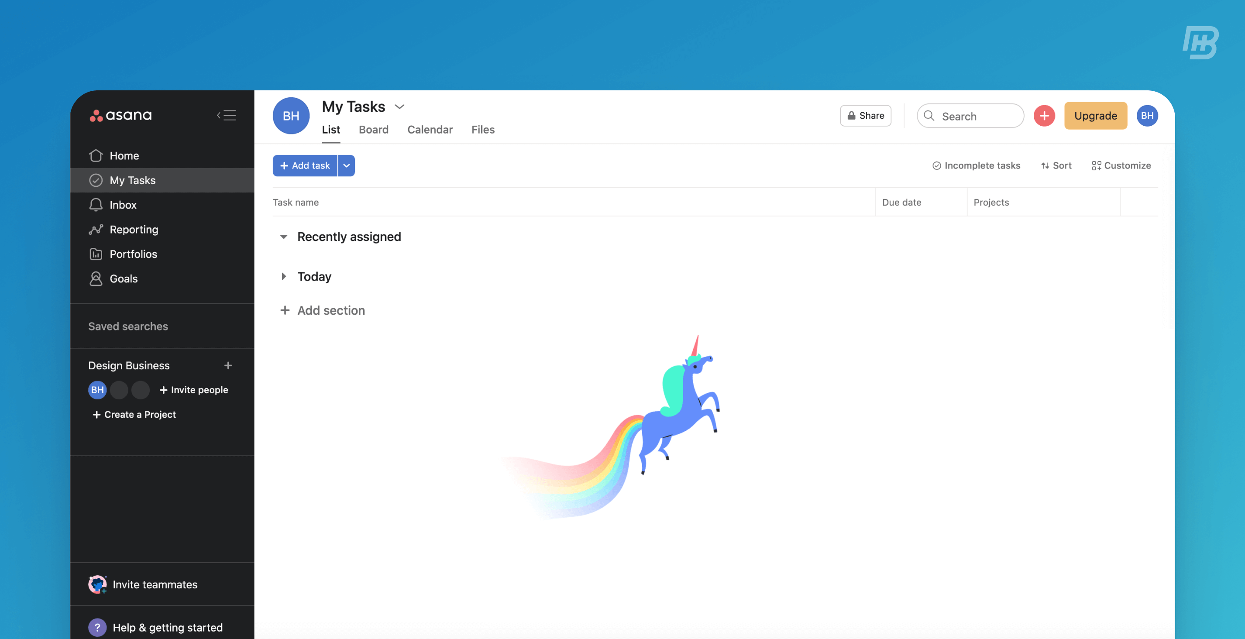Click the purple question mark help icon
This screenshot has height=639, width=1245.
click(x=97, y=627)
